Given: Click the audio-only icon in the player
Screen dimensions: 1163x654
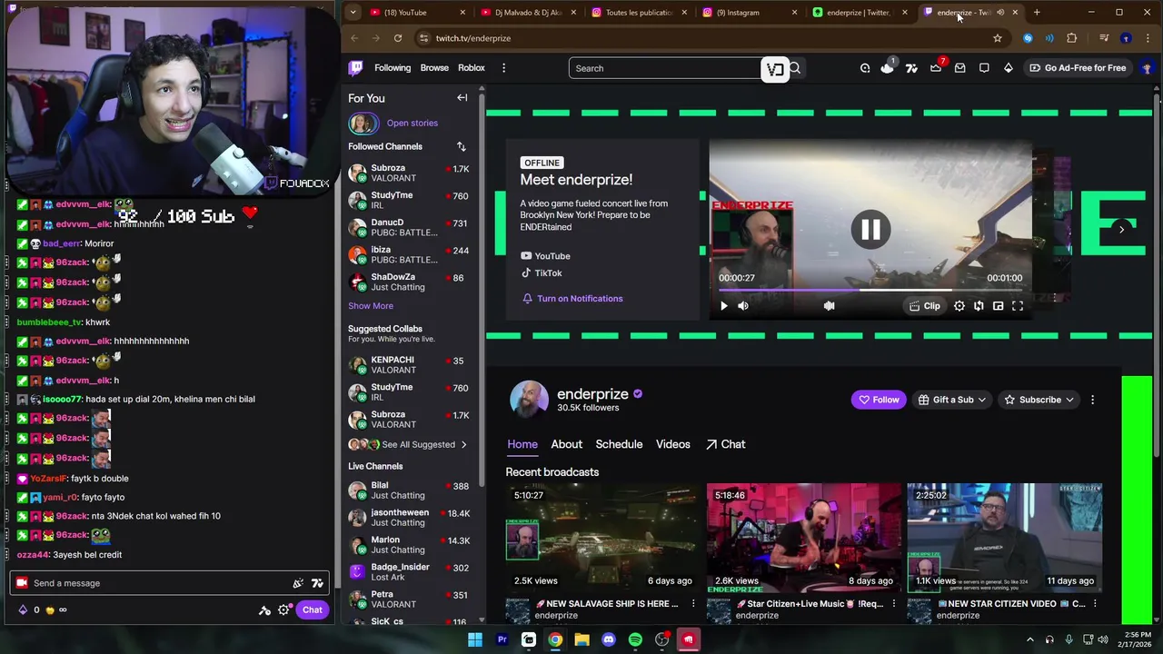Looking at the screenshot, I should click(829, 306).
